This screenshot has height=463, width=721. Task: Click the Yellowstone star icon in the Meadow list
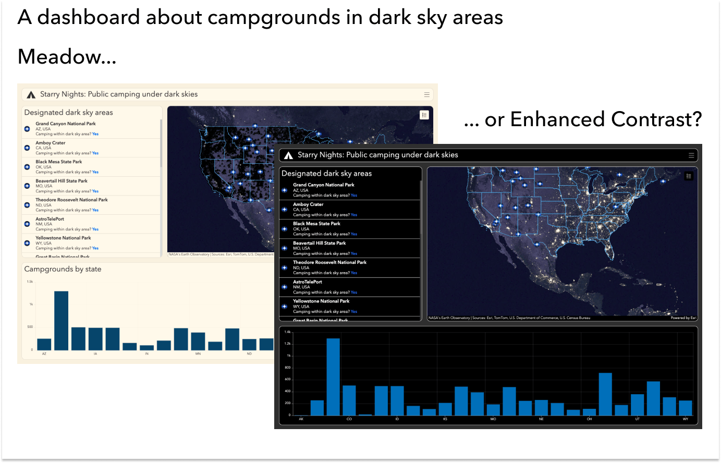point(27,243)
